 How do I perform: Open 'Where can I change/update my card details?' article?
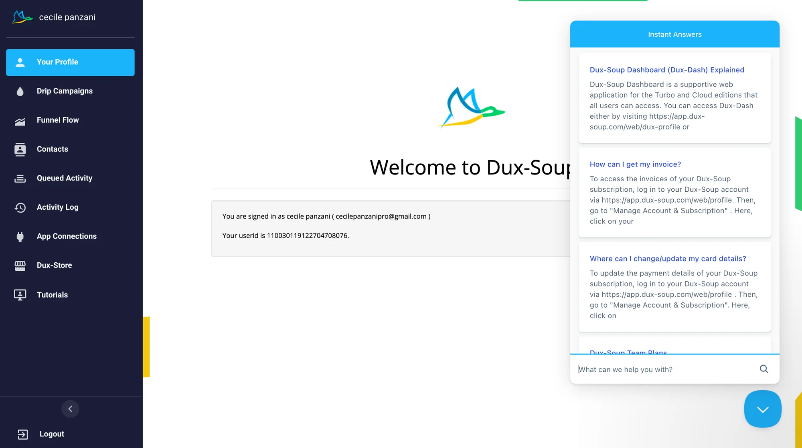(x=668, y=259)
